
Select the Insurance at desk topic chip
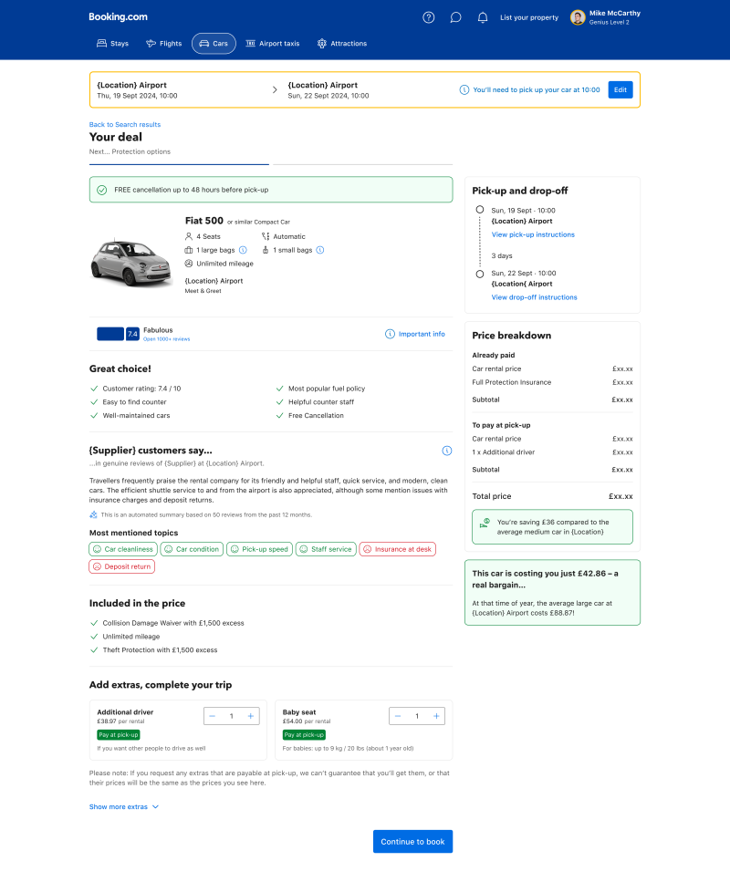pyautogui.click(x=397, y=549)
